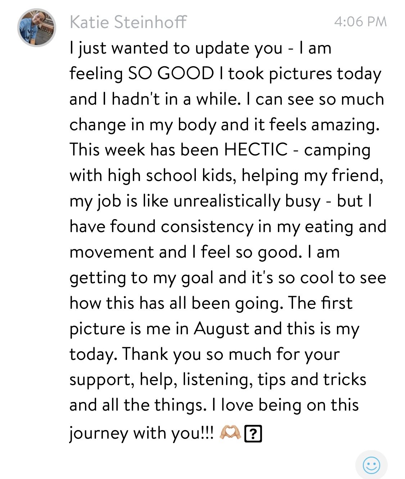Click 'journey with you!!!' text
This screenshot has height=479, width=405.
(141, 433)
